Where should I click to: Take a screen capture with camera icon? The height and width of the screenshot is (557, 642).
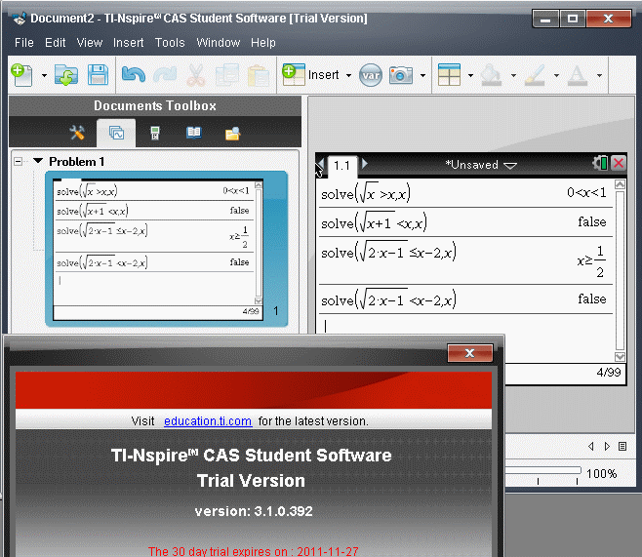pyautogui.click(x=401, y=75)
